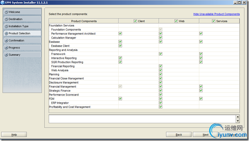Uncheck Services for Strategic Finance
Viewport: 249px width, 141px height.
(201, 91)
